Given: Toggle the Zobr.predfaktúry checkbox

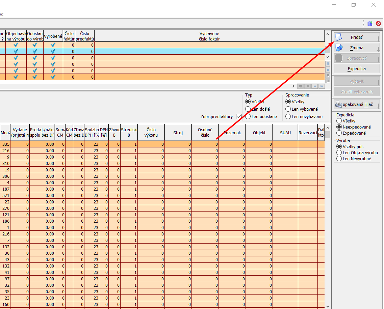Looking at the screenshot, I should (x=239, y=116).
